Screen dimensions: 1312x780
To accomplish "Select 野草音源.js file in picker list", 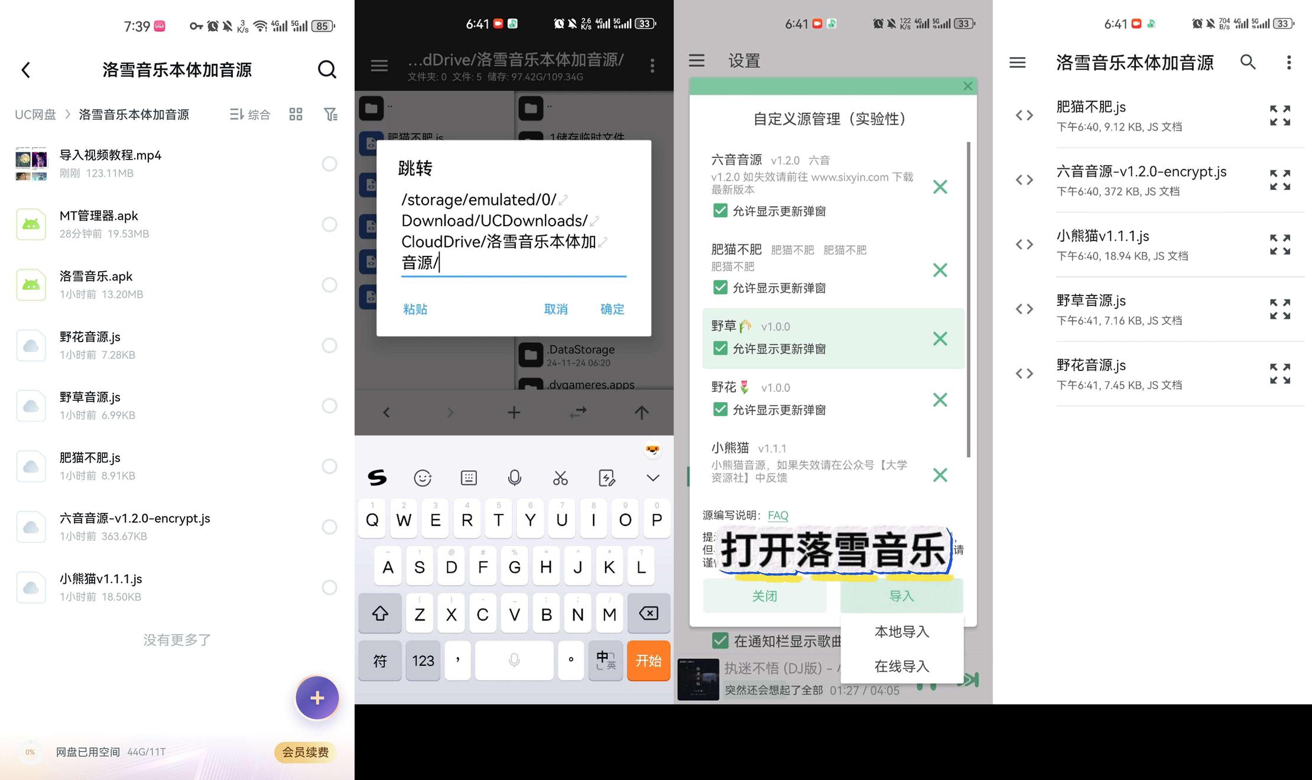I will click(1152, 309).
